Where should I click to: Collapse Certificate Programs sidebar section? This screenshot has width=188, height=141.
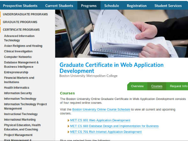tap(21, 30)
